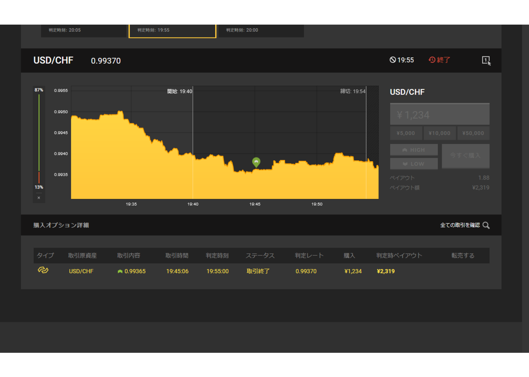Image resolution: width=529 pixels, height=377 pixels.
Task: Click the 取引内容 column header
Action: tap(129, 255)
